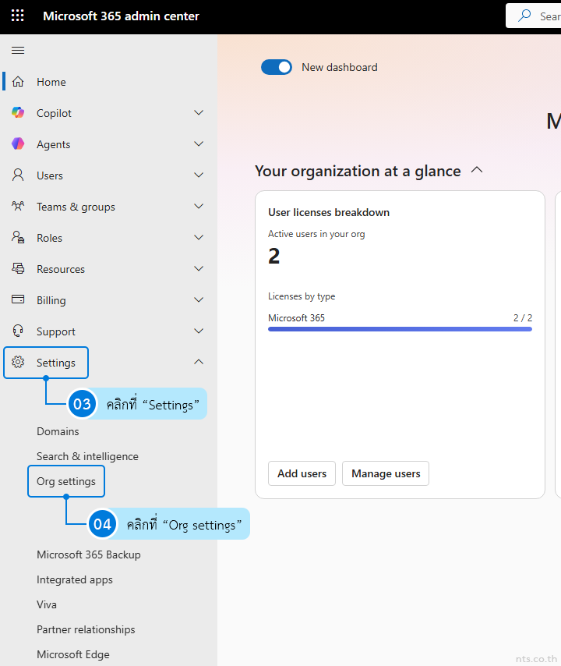Open Copilot menu label

[54, 113]
